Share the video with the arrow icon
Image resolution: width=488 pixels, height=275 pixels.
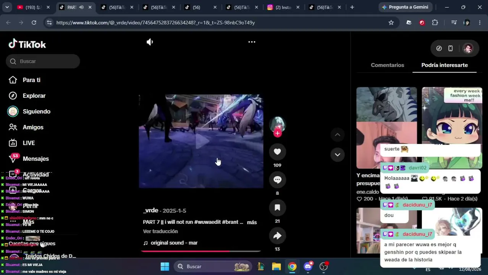click(x=277, y=236)
